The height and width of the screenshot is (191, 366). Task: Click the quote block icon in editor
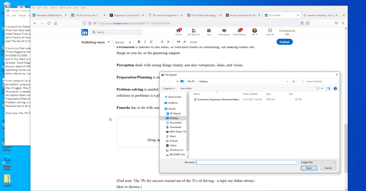click(x=178, y=42)
